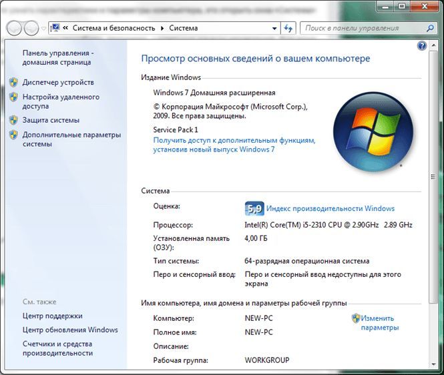Click the WORKGROUP value

267,360
